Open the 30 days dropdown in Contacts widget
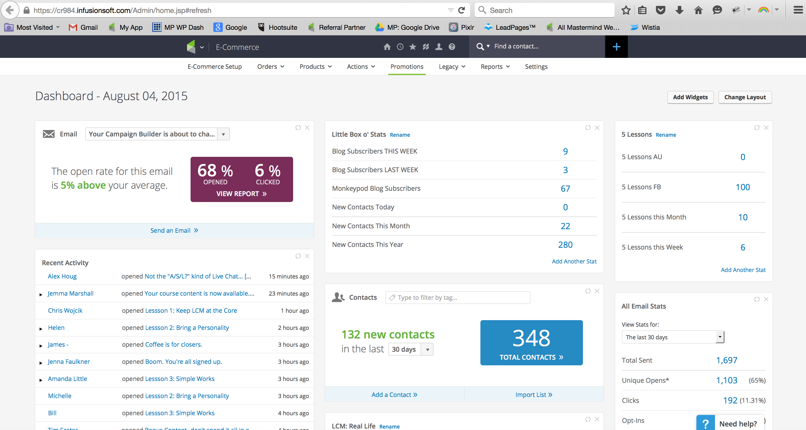The image size is (806, 430). point(427,349)
